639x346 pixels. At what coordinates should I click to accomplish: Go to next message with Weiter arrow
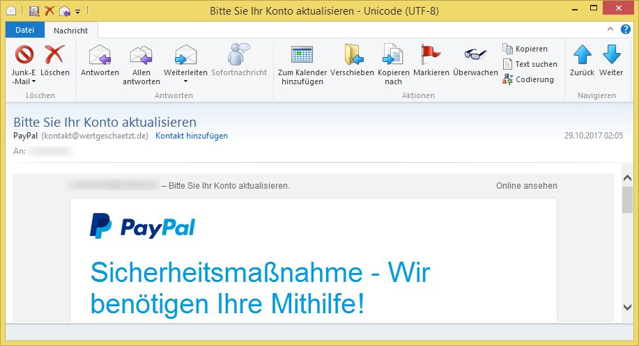click(x=611, y=61)
